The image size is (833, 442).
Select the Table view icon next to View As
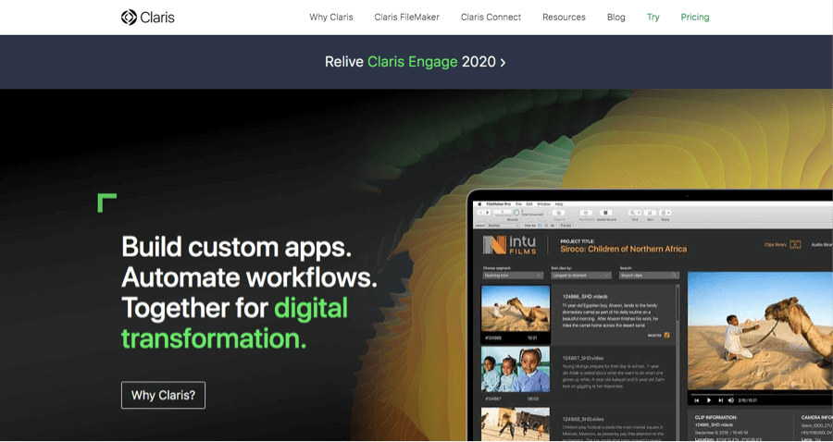pos(553,226)
